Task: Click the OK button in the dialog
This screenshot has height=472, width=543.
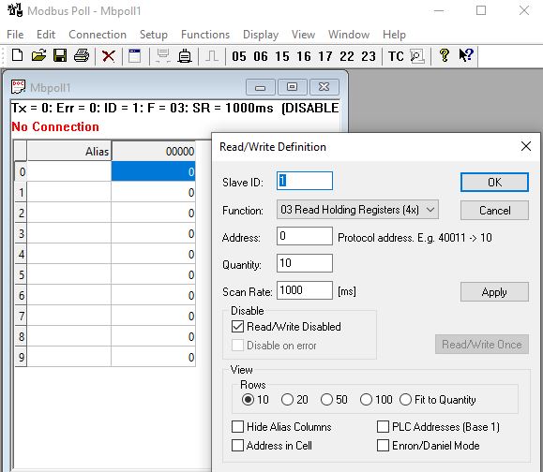Action: coord(494,183)
